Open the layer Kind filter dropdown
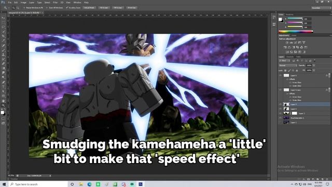Image resolution: width=332 pixels, height=187 pixels. 284,61
